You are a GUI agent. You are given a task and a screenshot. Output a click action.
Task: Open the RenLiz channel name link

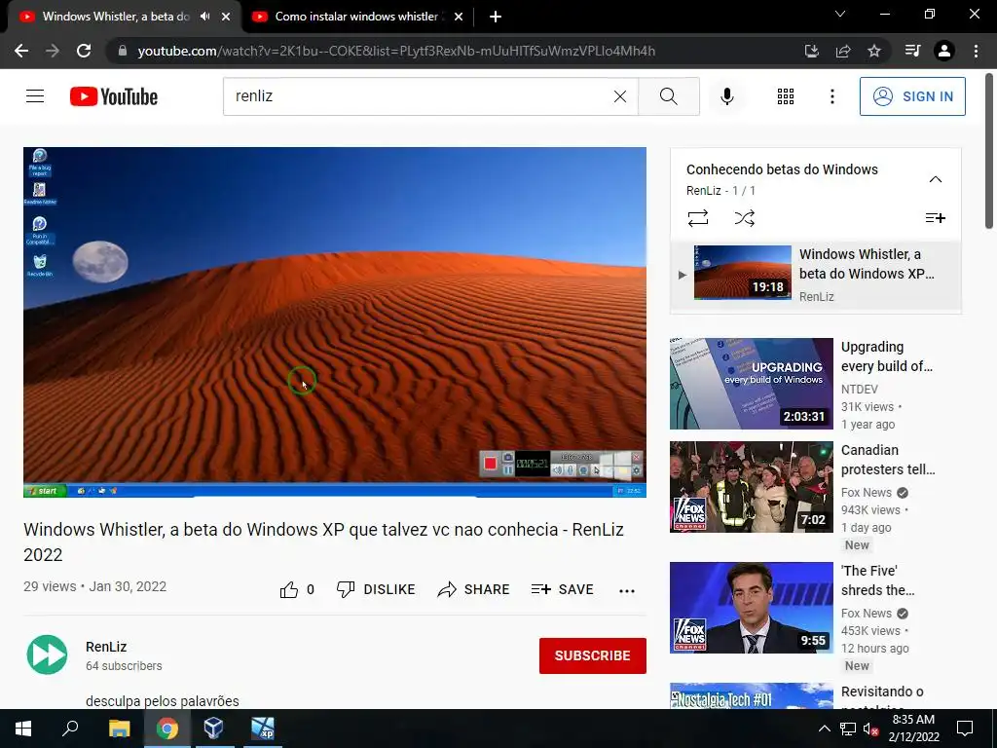106,647
